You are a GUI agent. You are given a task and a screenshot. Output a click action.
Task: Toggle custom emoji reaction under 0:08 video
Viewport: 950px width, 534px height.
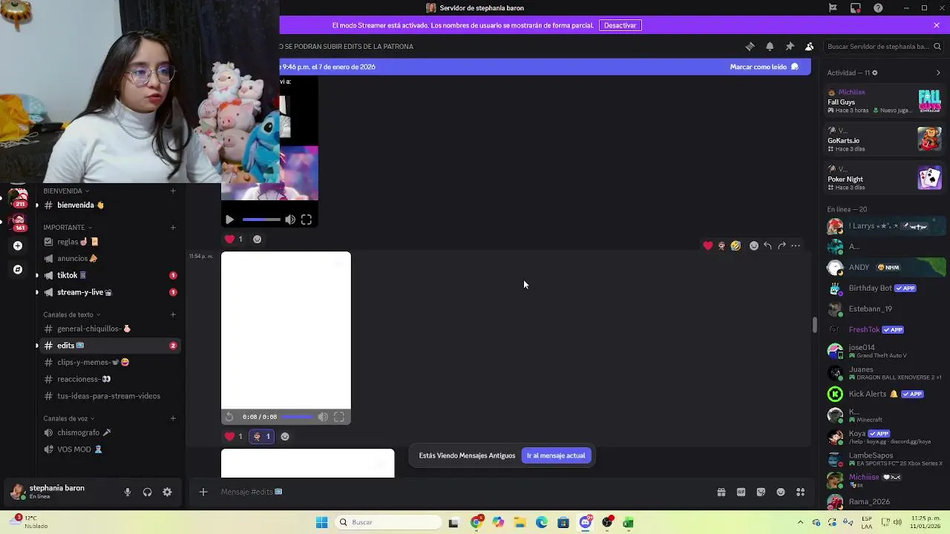[262, 436]
